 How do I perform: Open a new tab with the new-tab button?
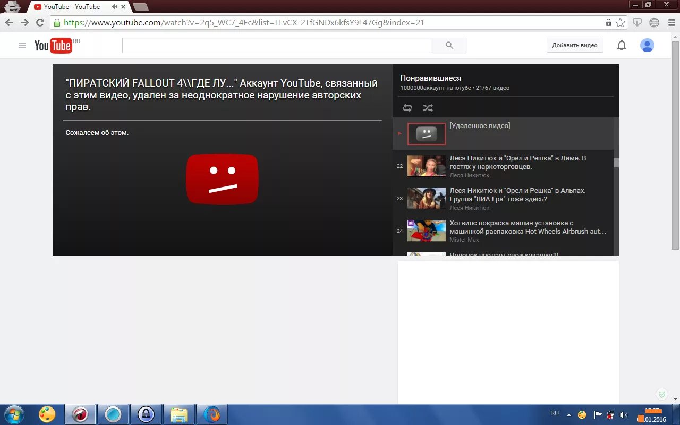pyautogui.click(x=140, y=7)
